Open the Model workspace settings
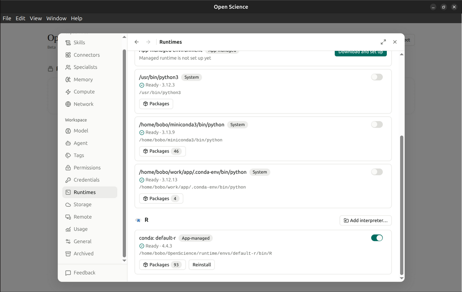This screenshot has width=462, height=292. [x=90, y=131]
